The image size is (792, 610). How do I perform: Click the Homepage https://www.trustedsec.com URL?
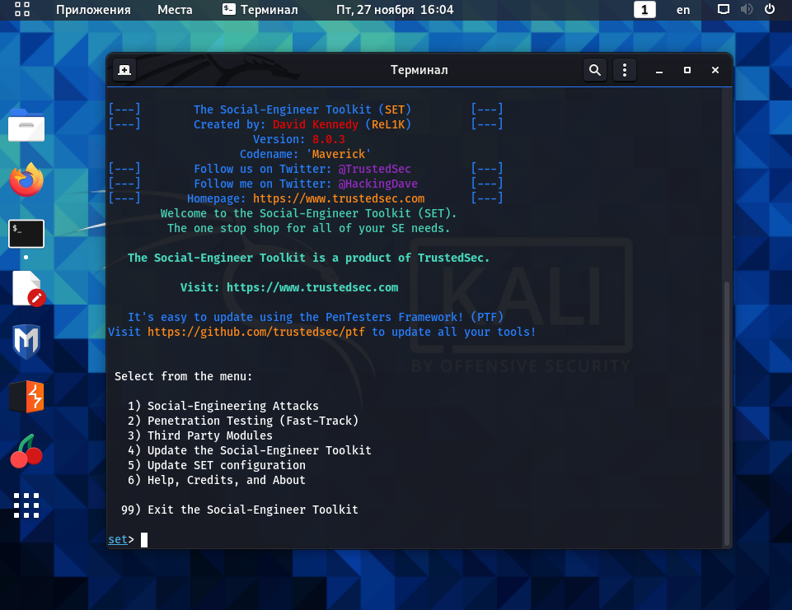(339, 198)
